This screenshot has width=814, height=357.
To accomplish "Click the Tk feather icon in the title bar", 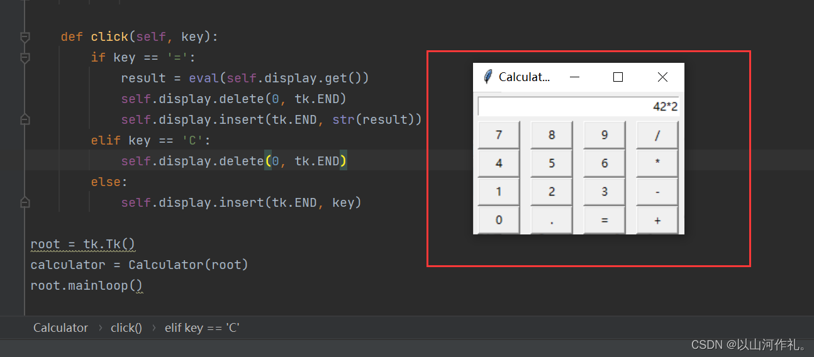I will pyautogui.click(x=488, y=77).
